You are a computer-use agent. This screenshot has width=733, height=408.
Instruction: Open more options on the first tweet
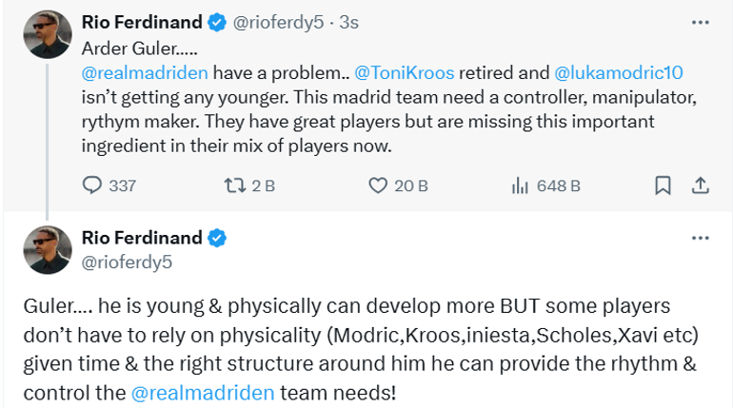tap(700, 22)
